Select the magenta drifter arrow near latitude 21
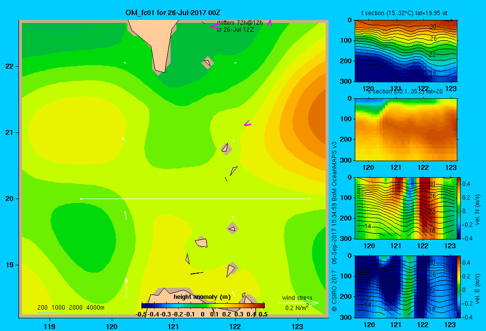 tap(247, 124)
